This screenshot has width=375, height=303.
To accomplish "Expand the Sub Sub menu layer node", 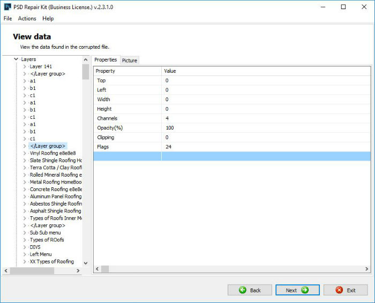I will click(x=25, y=233).
